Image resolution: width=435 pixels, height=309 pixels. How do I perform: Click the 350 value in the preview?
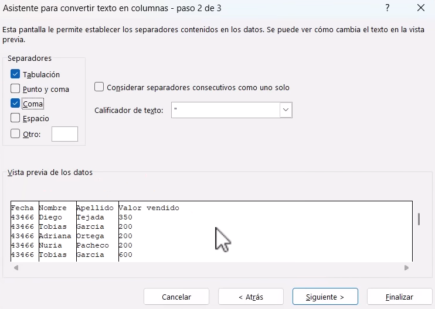[x=125, y=217]
